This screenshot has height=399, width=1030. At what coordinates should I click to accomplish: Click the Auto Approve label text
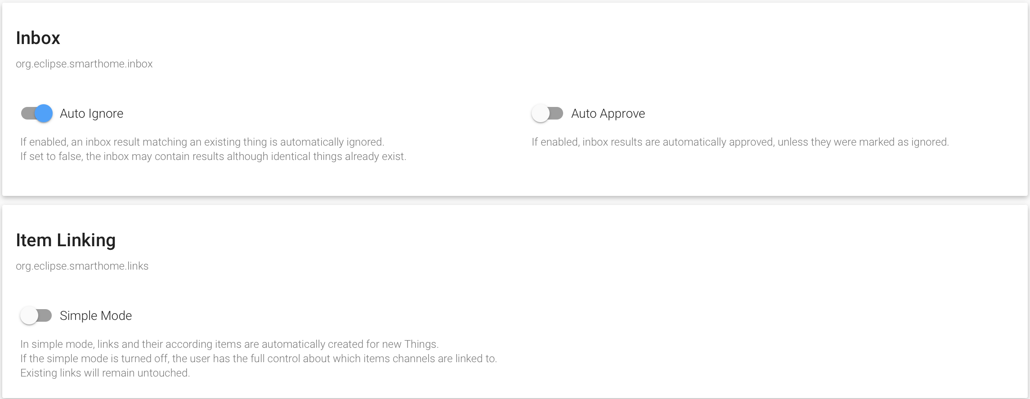(x=608, y=114)
